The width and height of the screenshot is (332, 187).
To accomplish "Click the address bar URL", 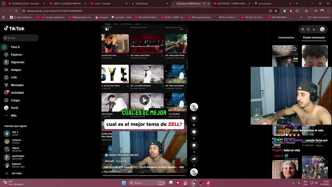I will click(55, 11).
